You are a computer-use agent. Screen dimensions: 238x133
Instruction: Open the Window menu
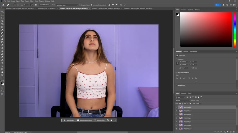(x=47, y=1)
